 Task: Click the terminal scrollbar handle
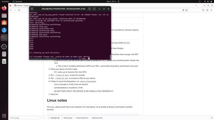pyautogui.click(x=110, y=57)
